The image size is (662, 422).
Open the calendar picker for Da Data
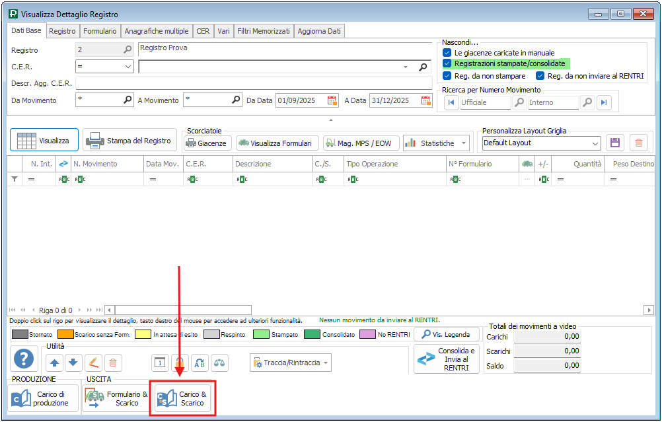click(332, 100)
